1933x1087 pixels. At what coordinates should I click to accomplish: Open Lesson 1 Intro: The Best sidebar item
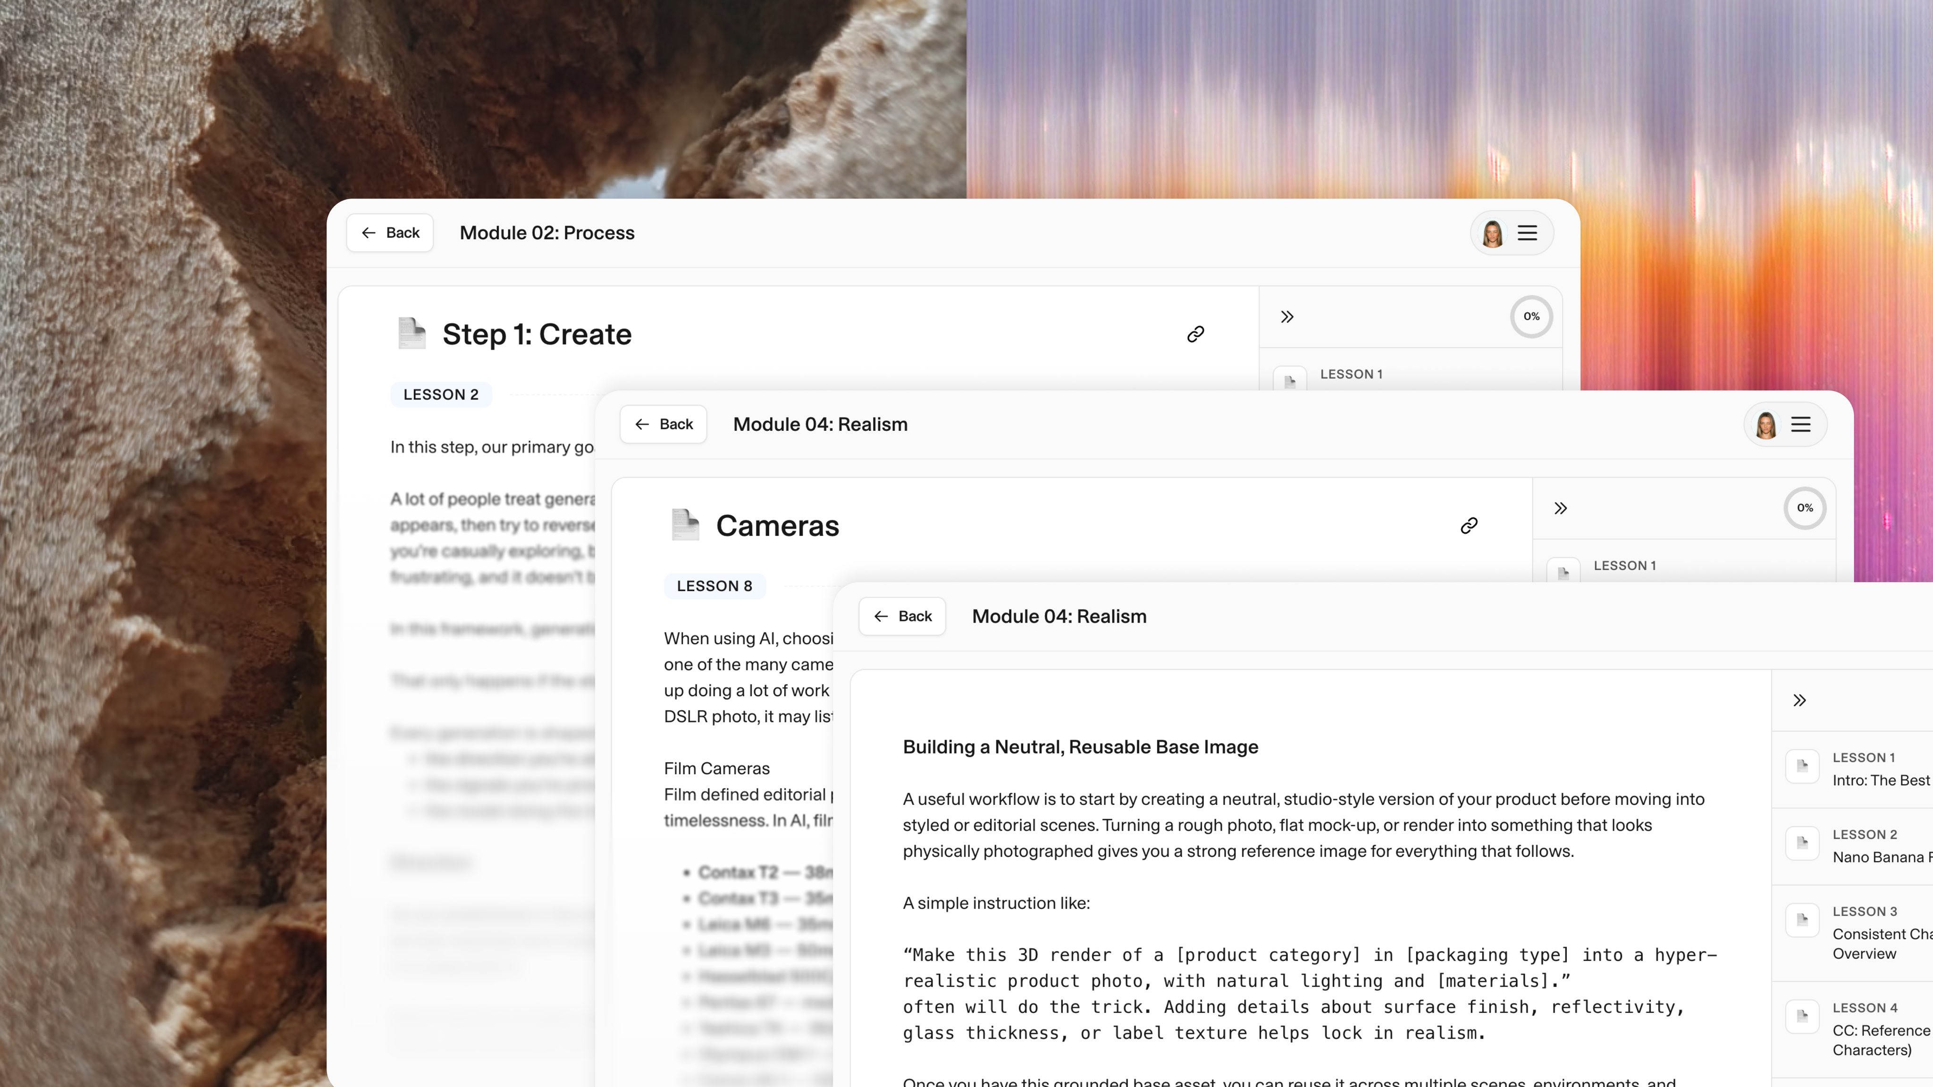point(1868,769)
